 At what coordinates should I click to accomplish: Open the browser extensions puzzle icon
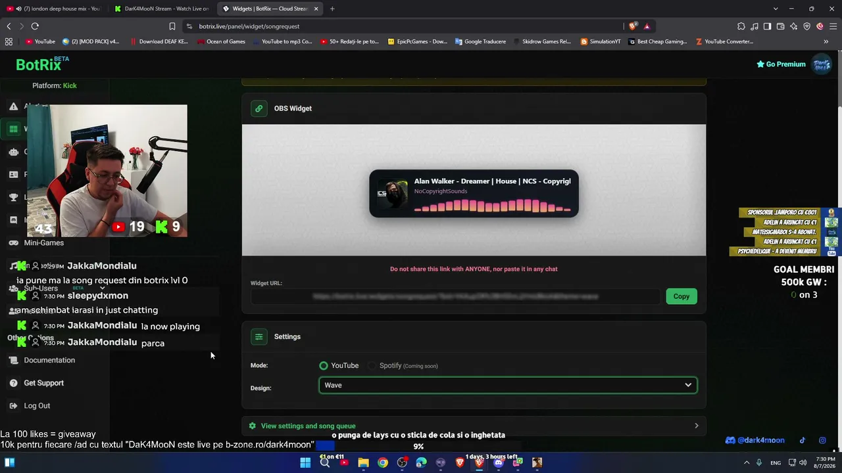(741, 26)
